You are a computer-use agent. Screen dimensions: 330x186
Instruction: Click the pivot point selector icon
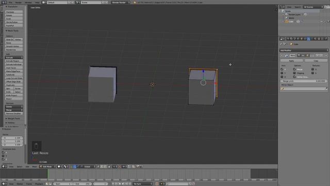click(x=66, y=166)
